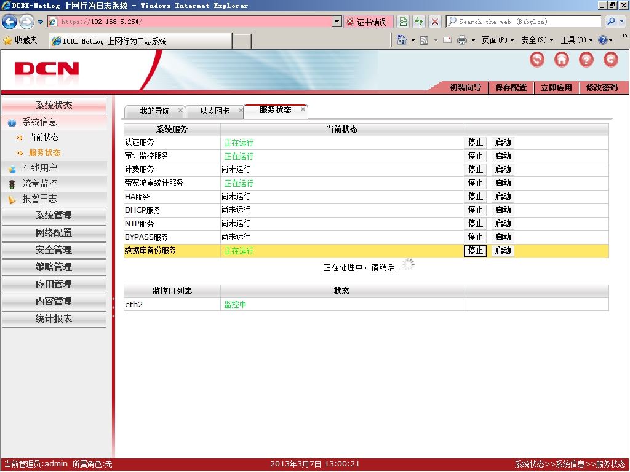The width and height of the screenshot is (630, 472).
Task: Select 服务状态 in the sidebar
Action: (44, 153)
